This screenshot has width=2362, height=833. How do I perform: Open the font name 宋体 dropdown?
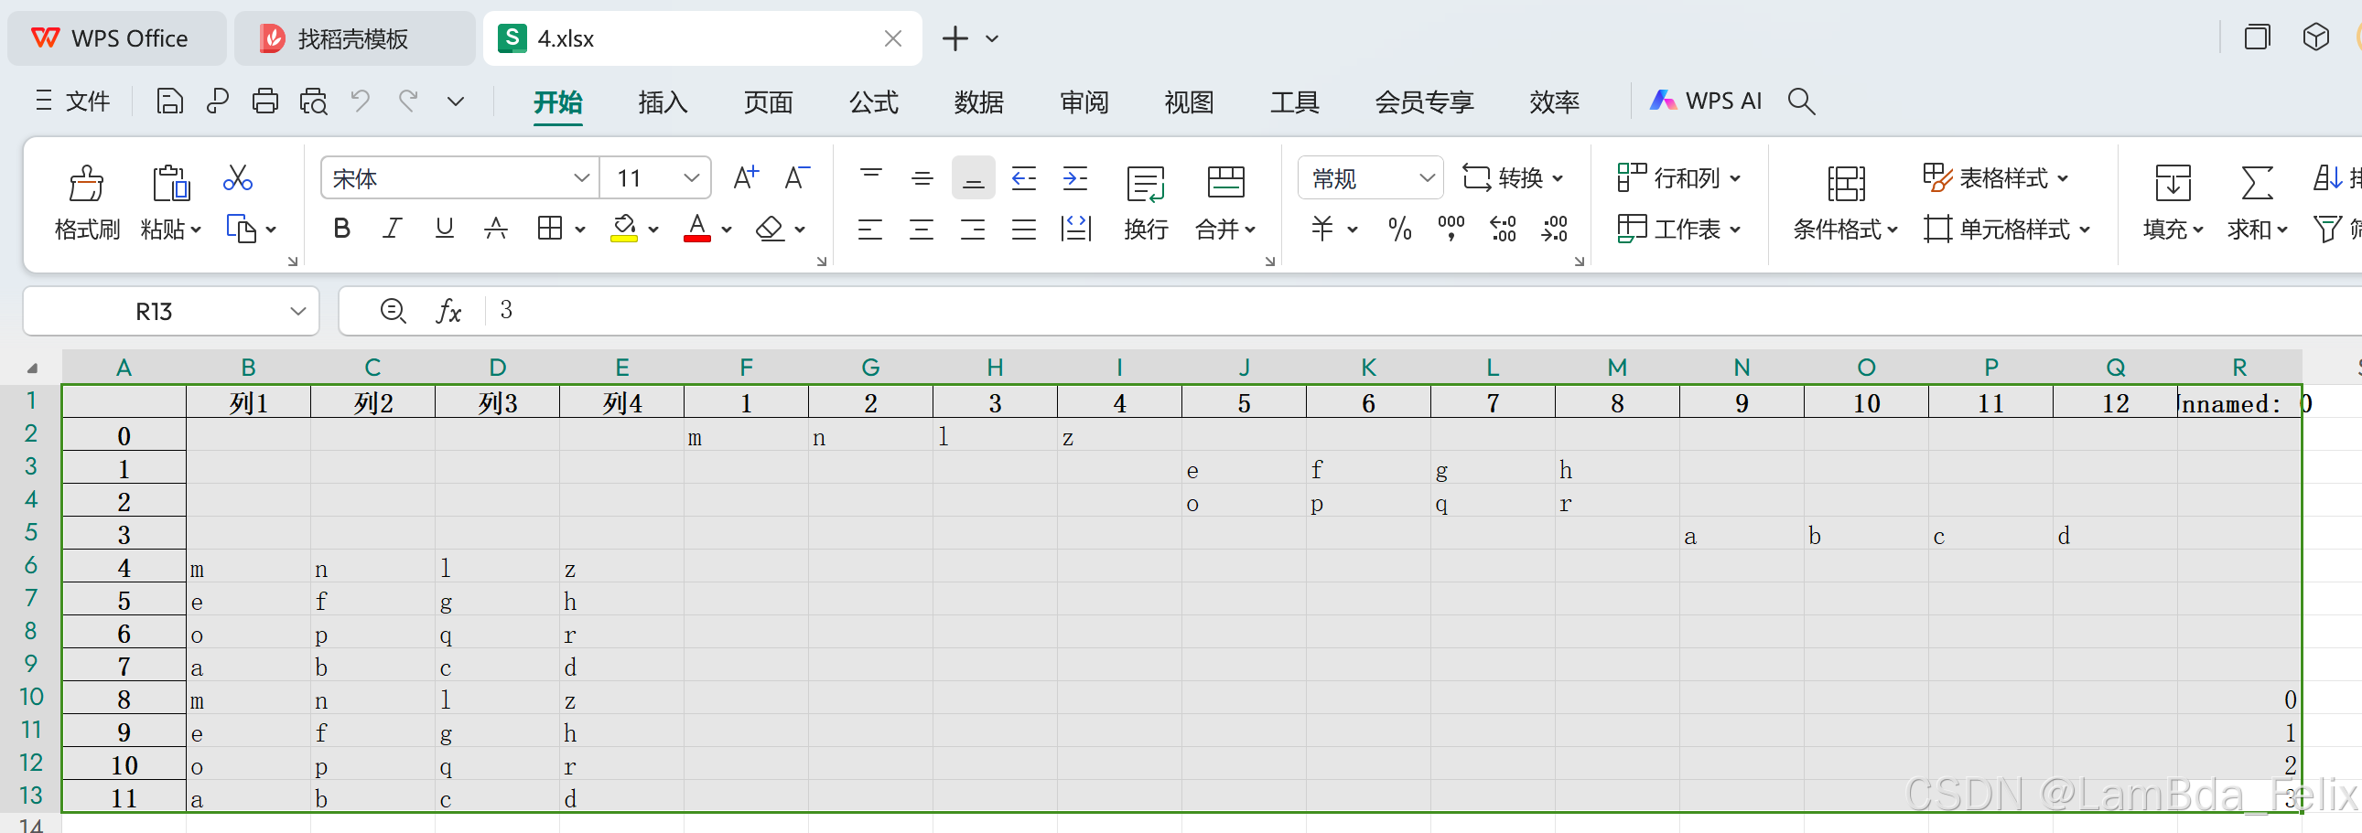pyautogui.click(x=581, y=177)
